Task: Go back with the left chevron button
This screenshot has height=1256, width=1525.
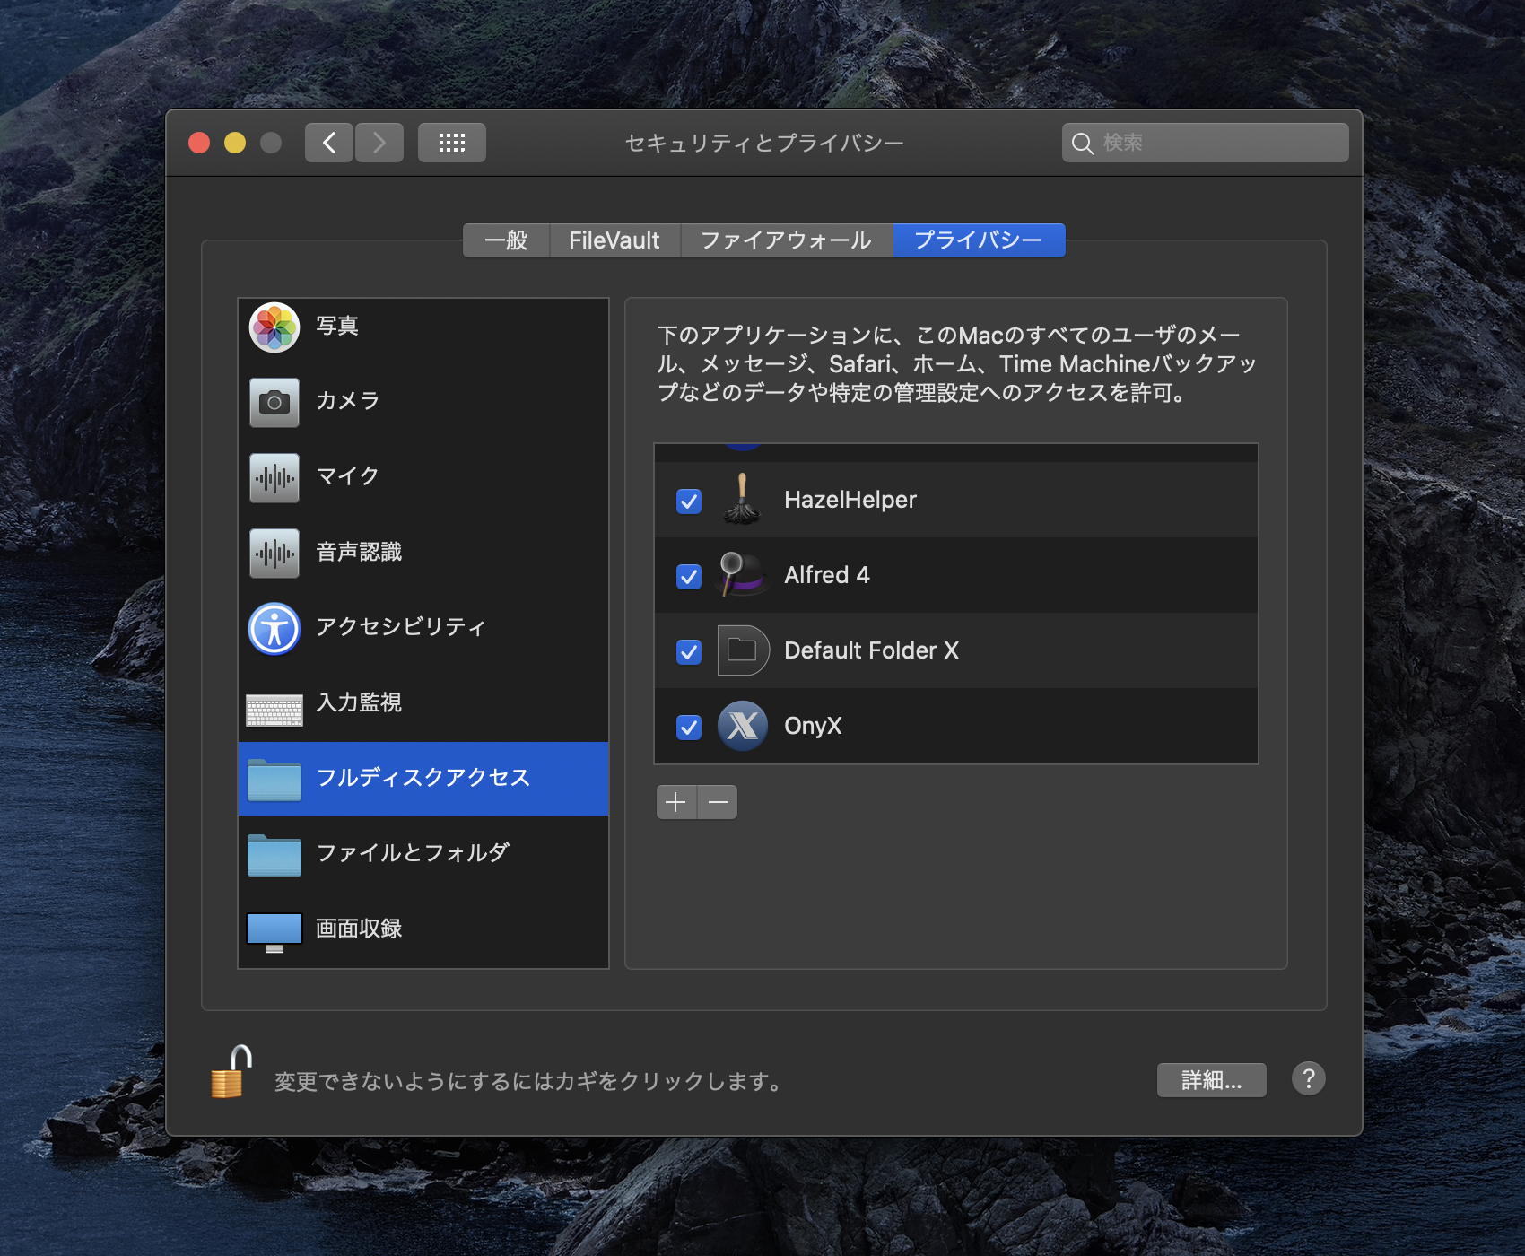Action: [x=329, y=143]
